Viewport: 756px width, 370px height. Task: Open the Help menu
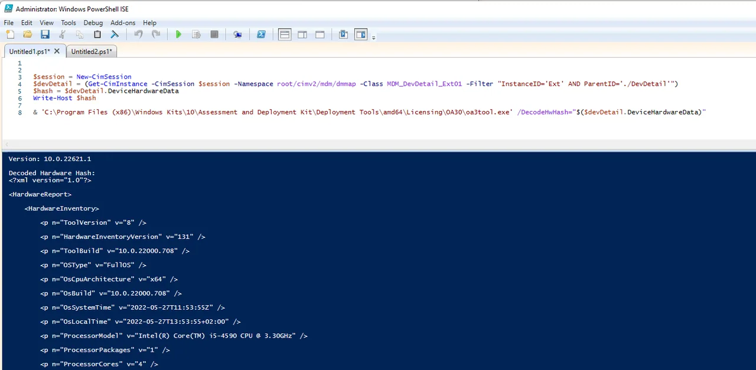[x=150, y=23]
